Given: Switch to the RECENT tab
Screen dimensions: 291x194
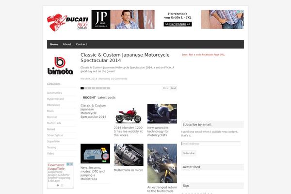Looking at the screenshot, I should pyautogui.click(x=89, y=97).
